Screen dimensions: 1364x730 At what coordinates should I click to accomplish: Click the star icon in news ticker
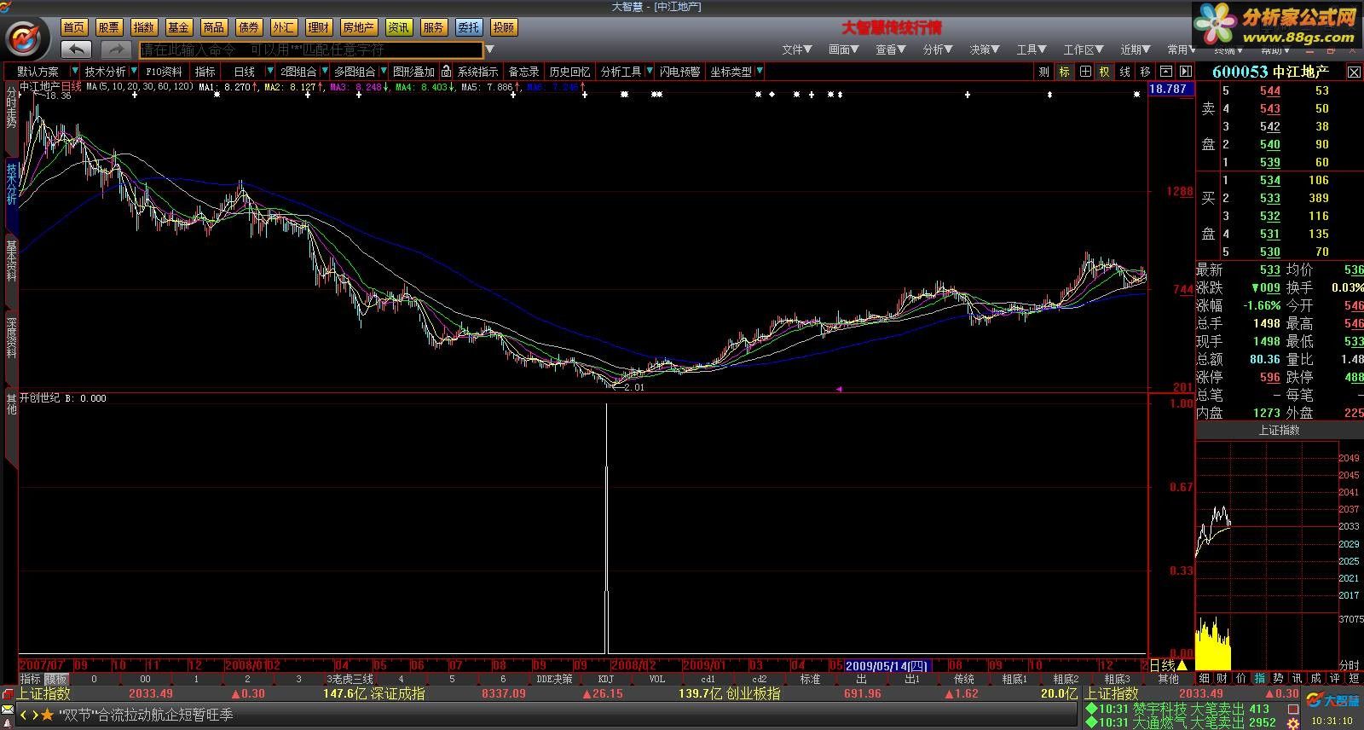click(47, 715)
